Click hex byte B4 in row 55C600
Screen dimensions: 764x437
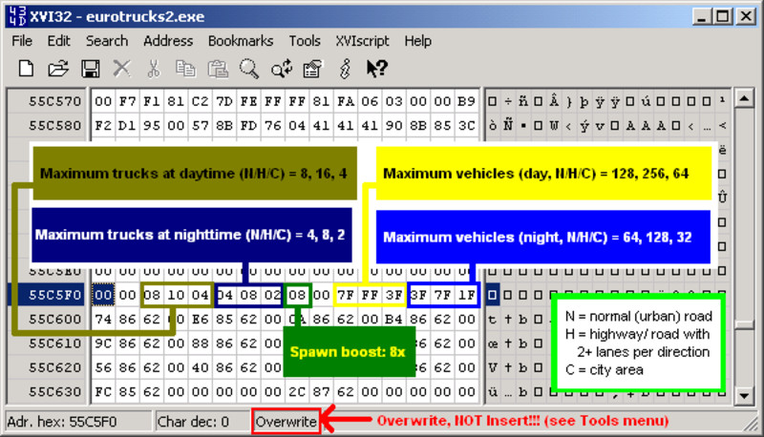point(394,320)
